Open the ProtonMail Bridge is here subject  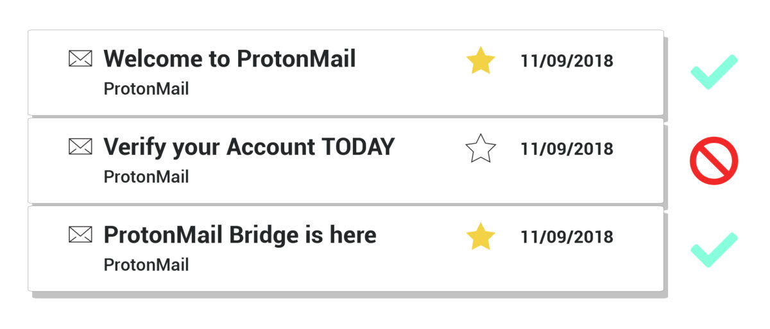240,235
